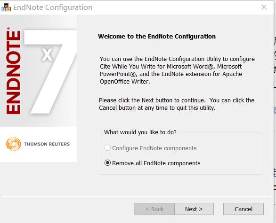Select the Remove all EndNote components radio button
Image resolution: width=276 pixels, height=223 pixels.
coord(107,163)
